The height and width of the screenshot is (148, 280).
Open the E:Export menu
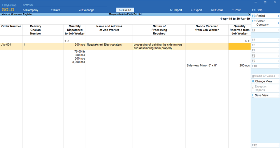[x=196, y=10]
